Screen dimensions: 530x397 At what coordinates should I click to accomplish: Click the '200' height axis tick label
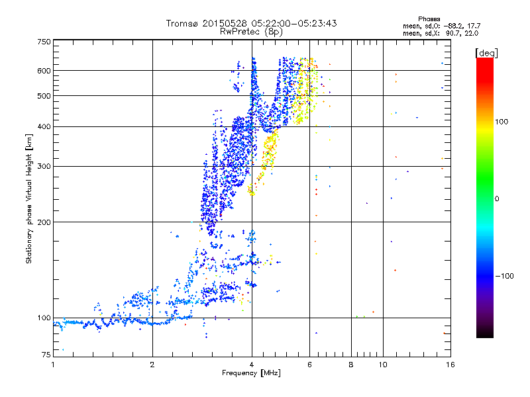(x=44, y=222)
